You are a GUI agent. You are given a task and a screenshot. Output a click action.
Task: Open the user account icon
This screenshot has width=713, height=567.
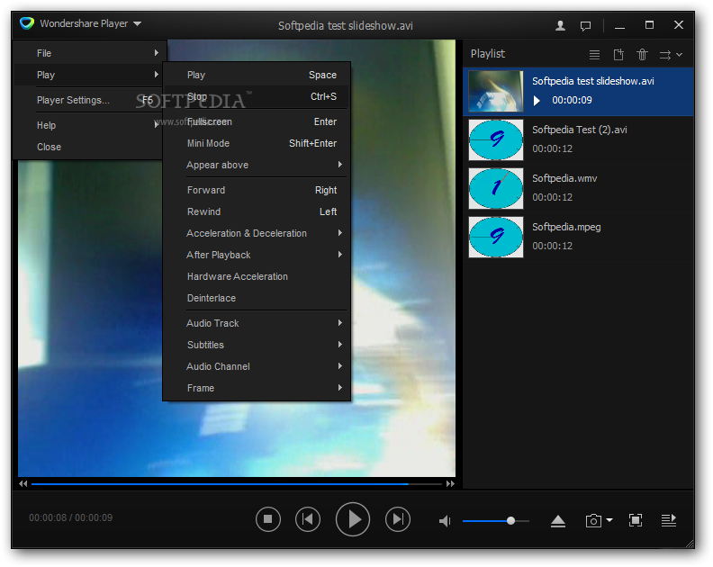560,25
